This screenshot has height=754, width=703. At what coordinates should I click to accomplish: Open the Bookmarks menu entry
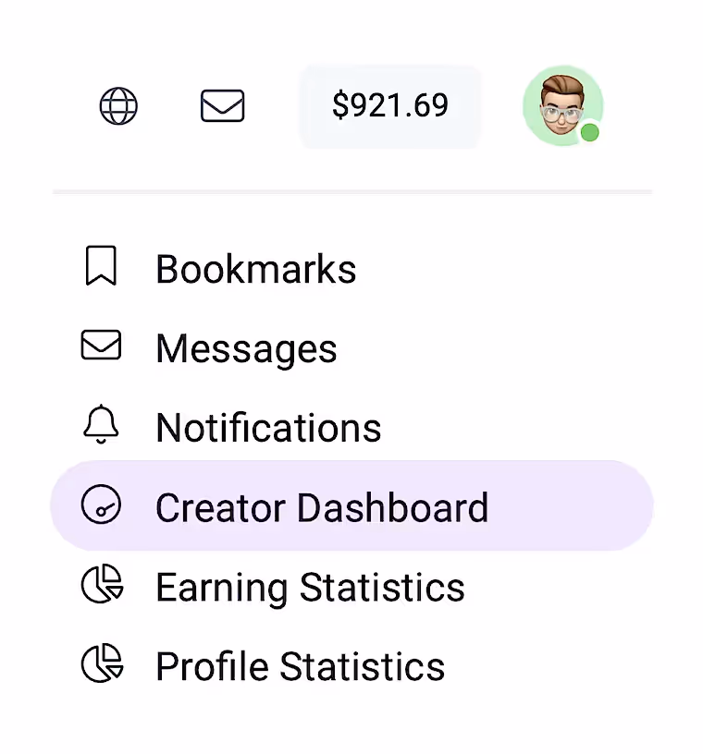(x=256, y=268)
